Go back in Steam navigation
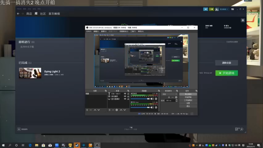This screenshot has height=148, width=263. (x=18, y=13)
